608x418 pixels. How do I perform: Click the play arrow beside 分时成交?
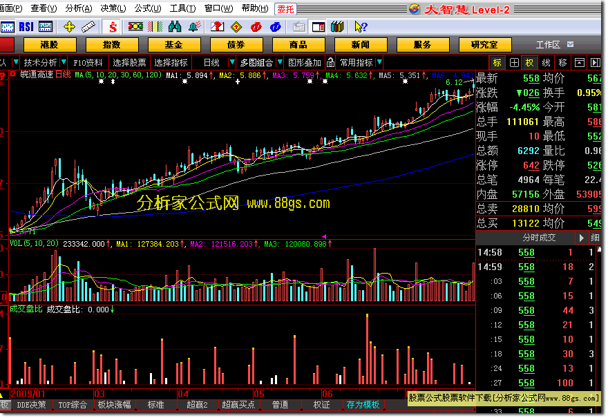[581, 238]
